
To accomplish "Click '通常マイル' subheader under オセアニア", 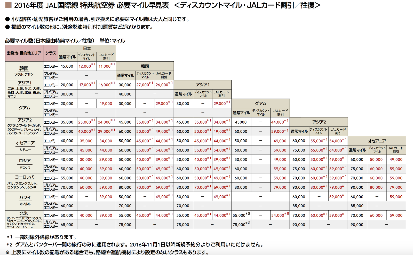I will 358,150.
